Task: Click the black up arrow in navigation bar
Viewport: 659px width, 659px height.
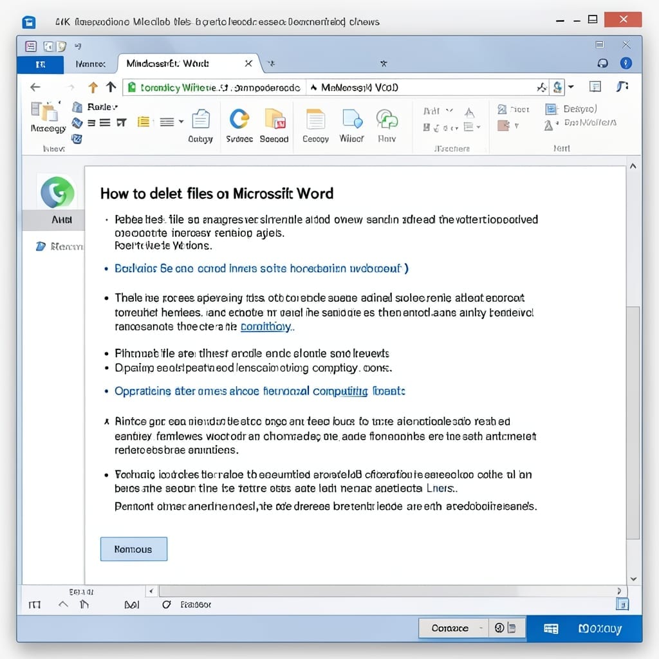Action: coord(111,87)
